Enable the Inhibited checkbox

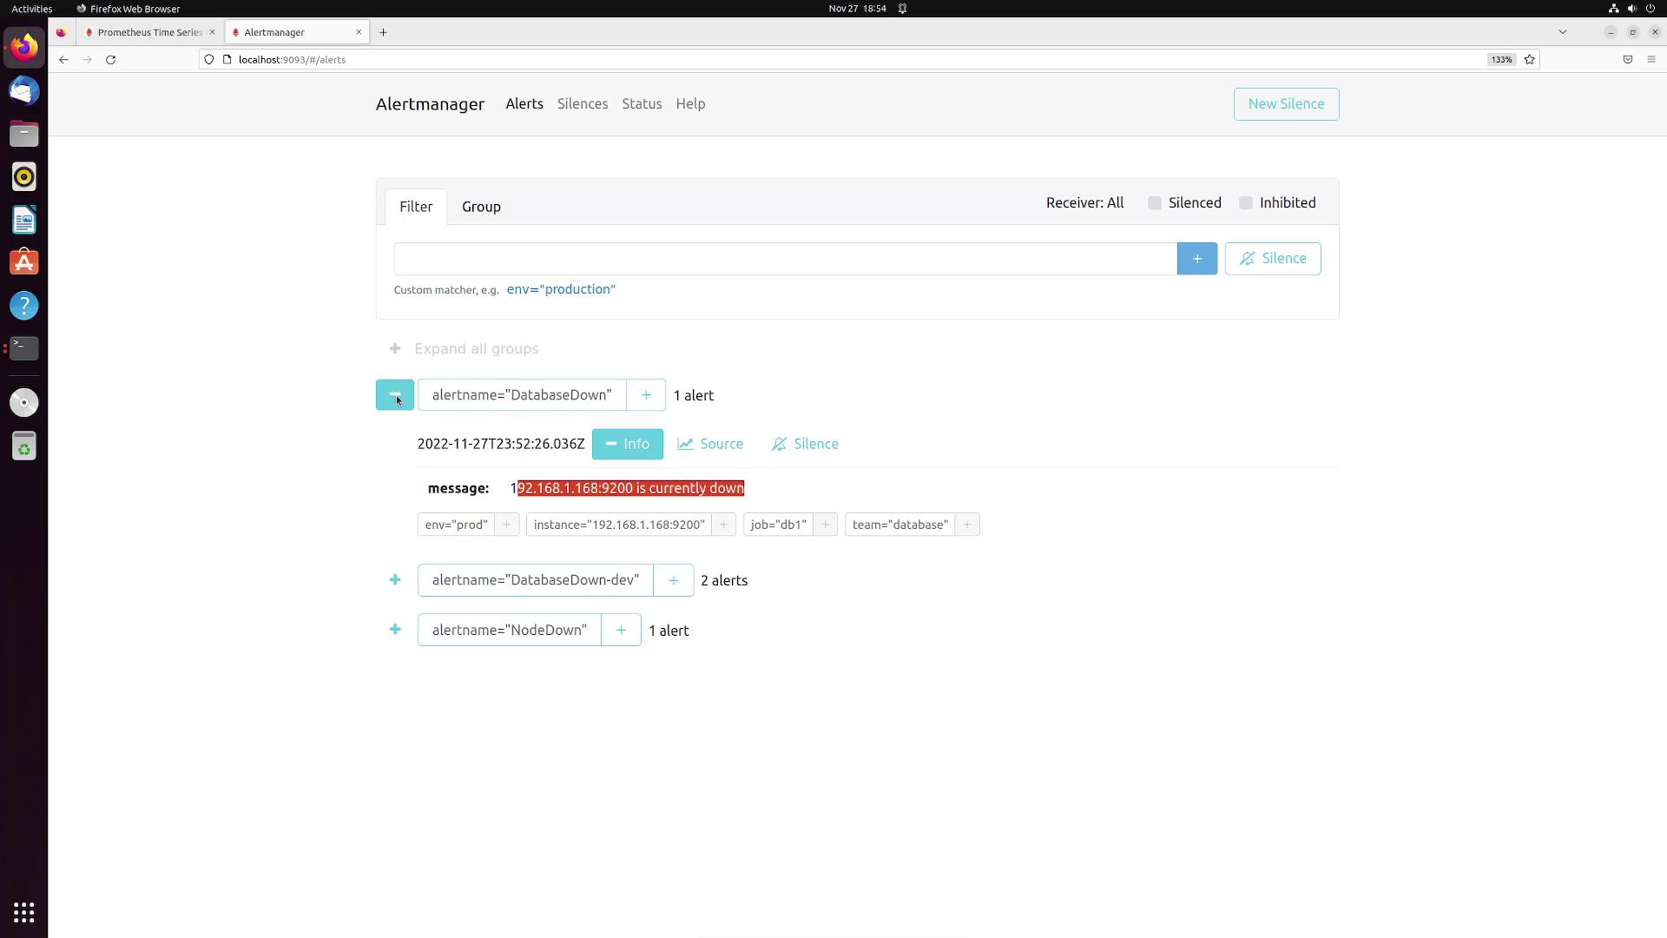(x=1246, y=203)
